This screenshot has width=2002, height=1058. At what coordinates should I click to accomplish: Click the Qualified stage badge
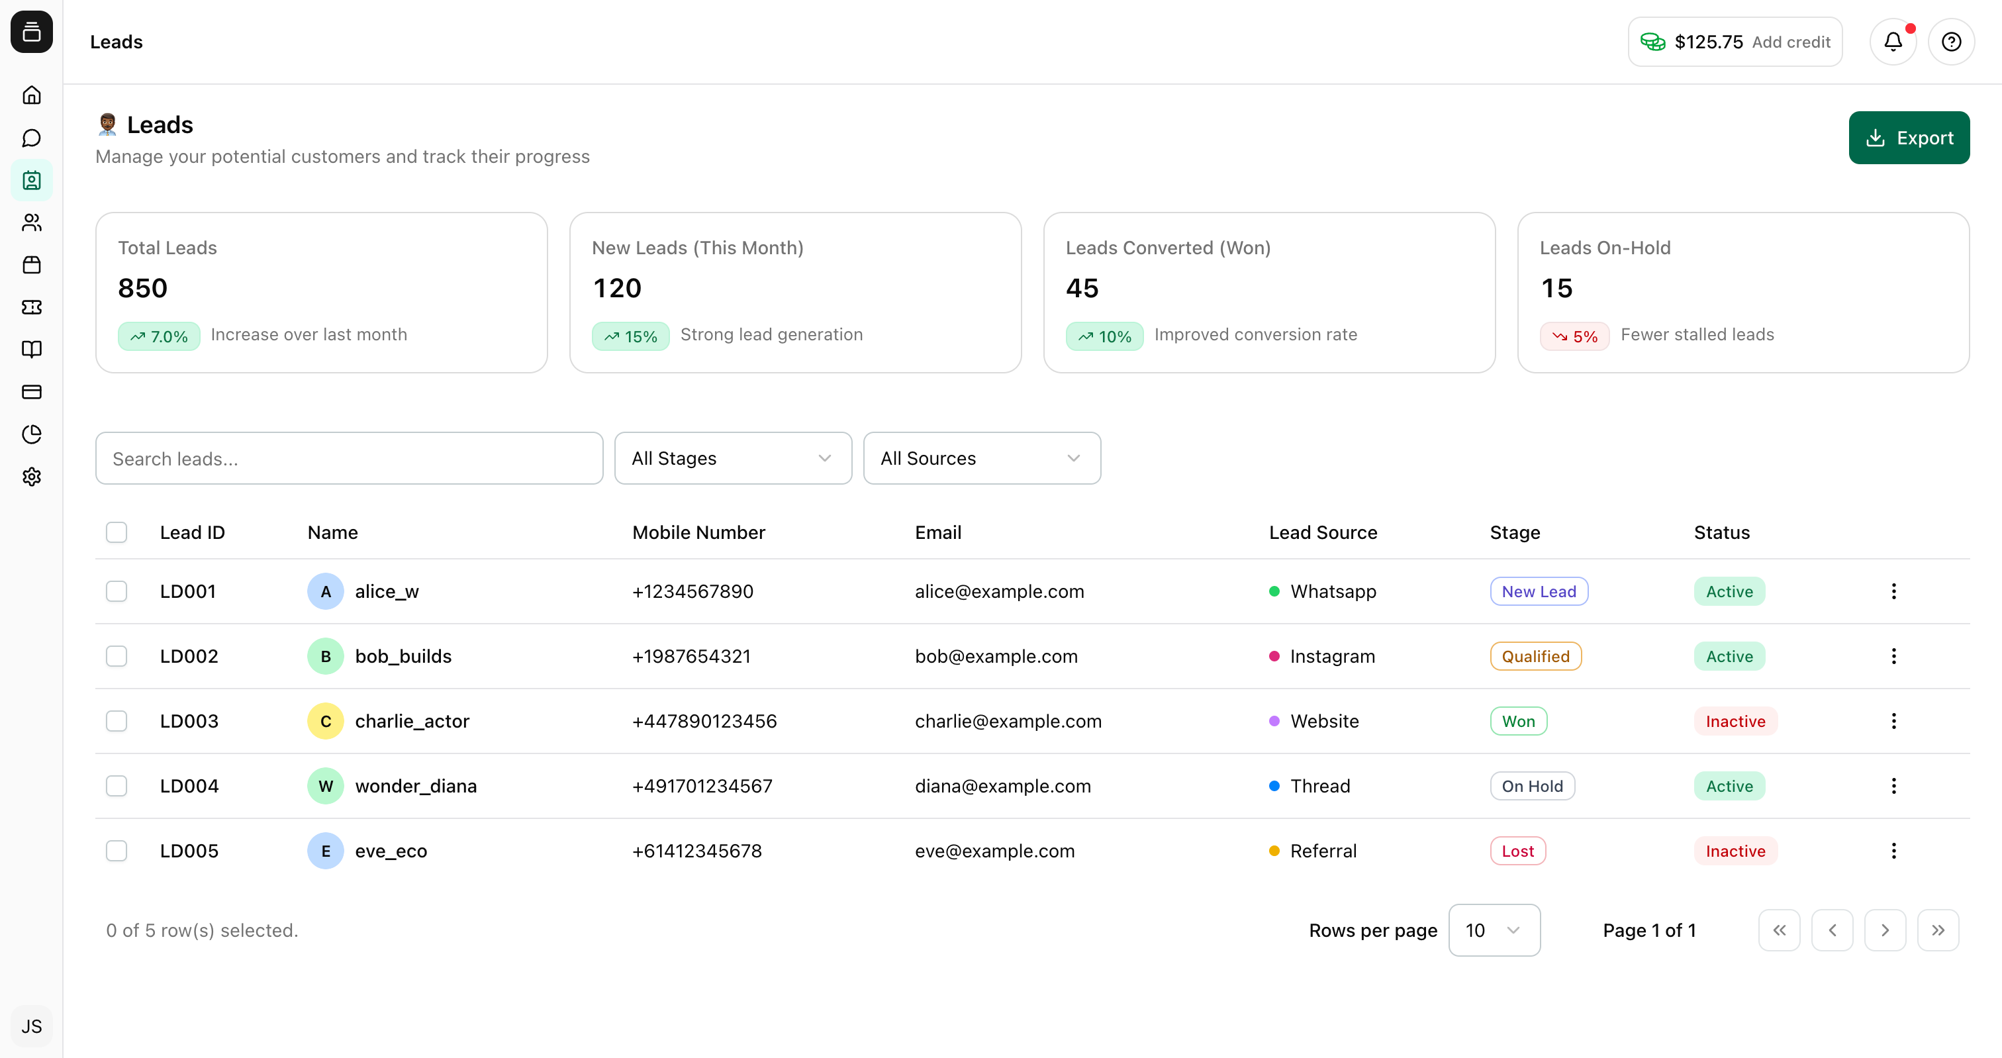[x=1536, y=656]
